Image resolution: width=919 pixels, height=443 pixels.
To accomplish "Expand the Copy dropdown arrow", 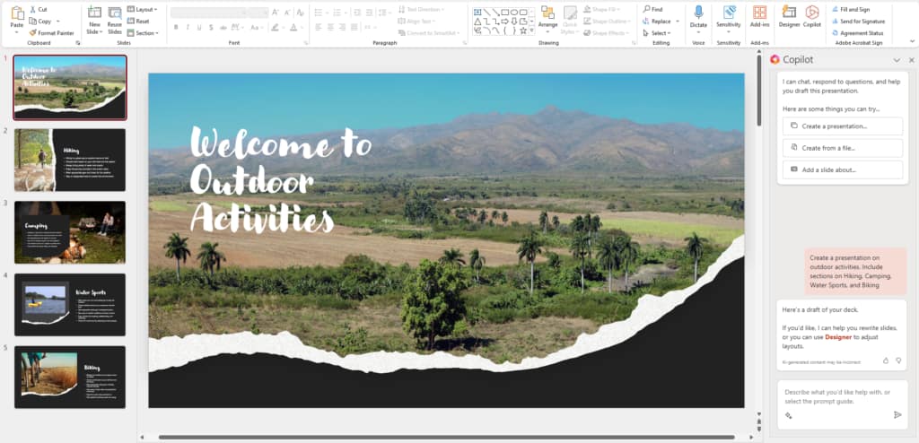I will tap(58, 22).
